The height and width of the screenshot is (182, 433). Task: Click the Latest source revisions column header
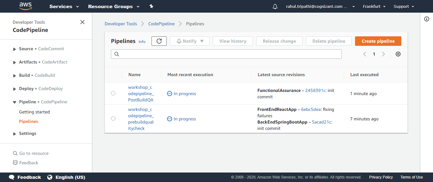[281, 75]
